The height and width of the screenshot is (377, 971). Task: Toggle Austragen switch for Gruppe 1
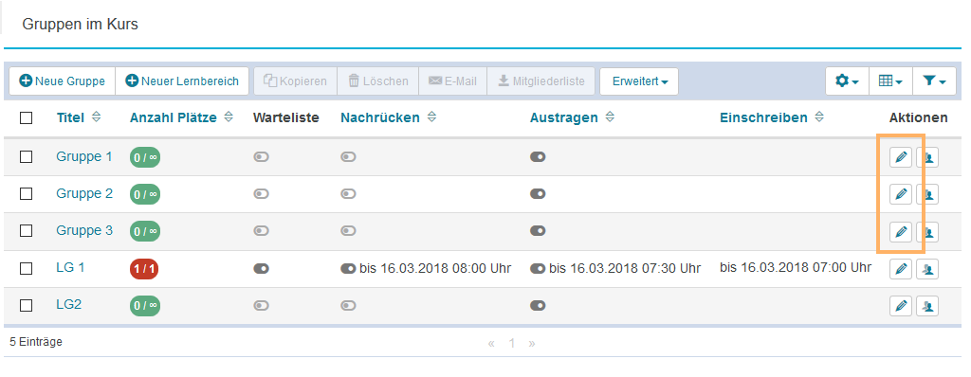coord(538,157)
